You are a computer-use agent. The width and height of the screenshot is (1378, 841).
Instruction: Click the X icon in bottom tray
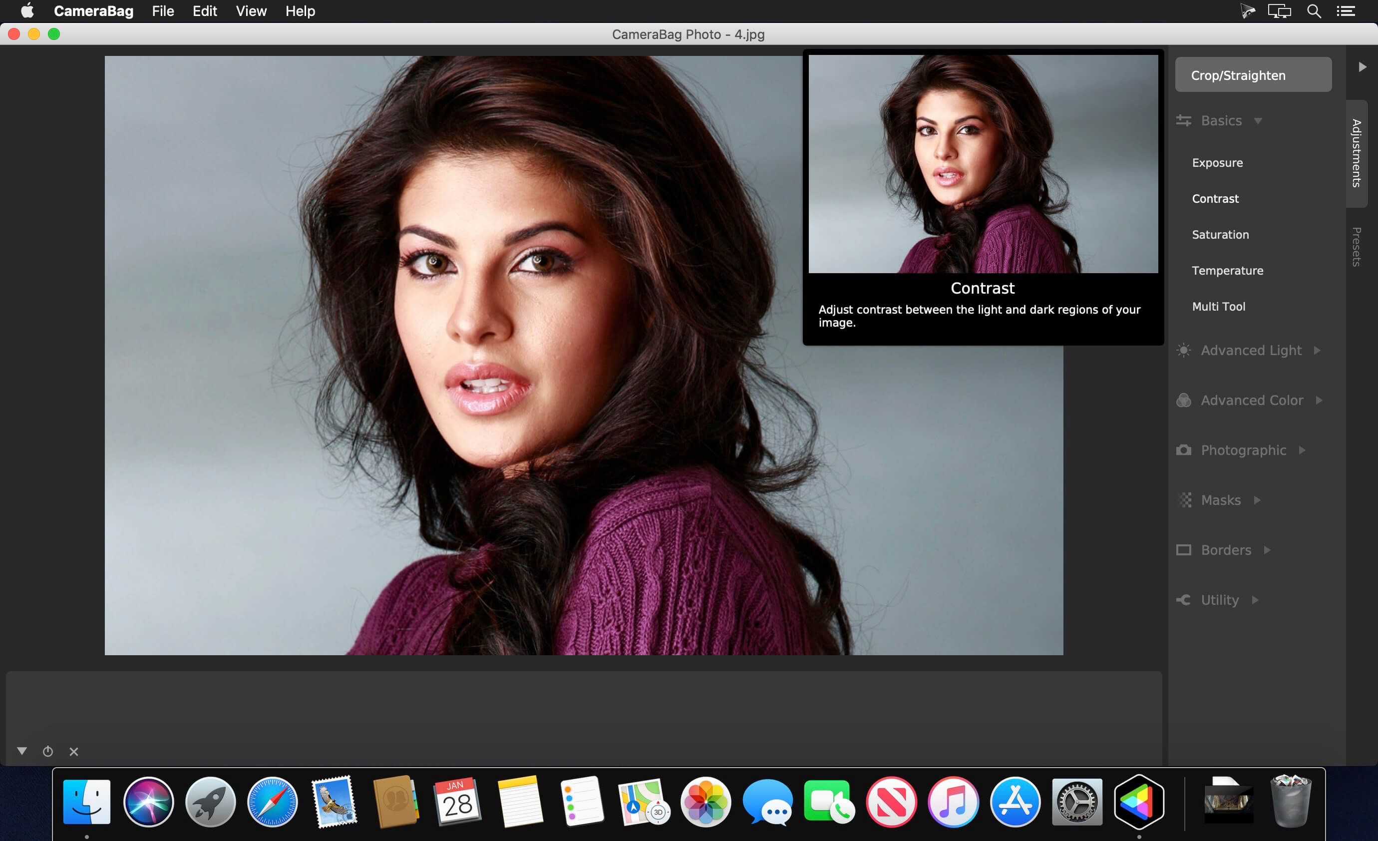pos(74,752)
